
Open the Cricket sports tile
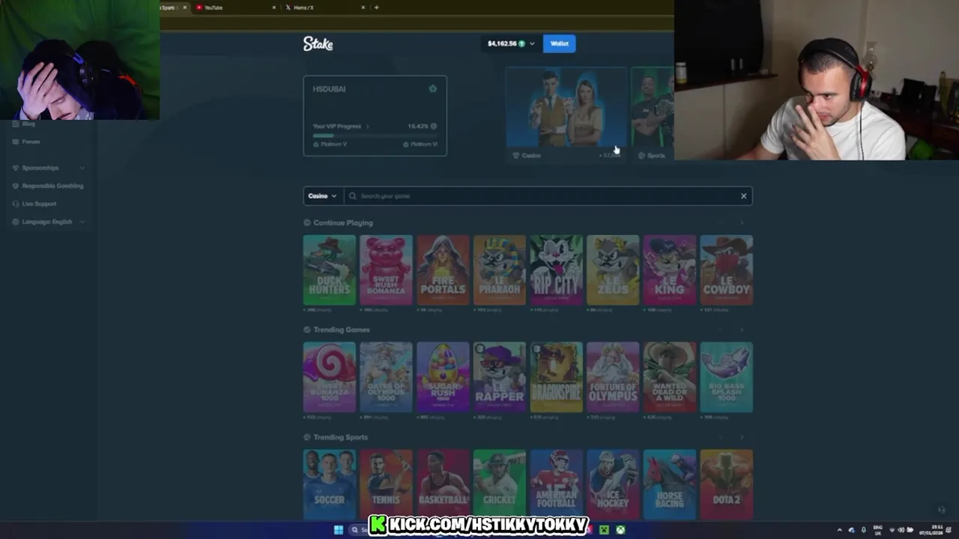500,484
